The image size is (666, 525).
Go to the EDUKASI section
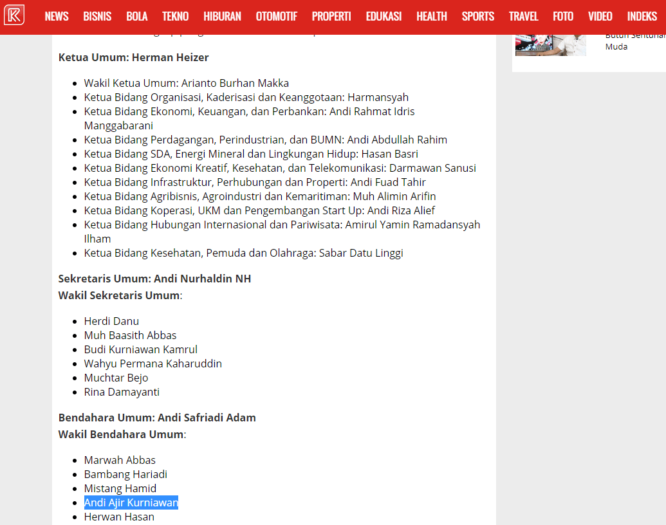point(384,16)
